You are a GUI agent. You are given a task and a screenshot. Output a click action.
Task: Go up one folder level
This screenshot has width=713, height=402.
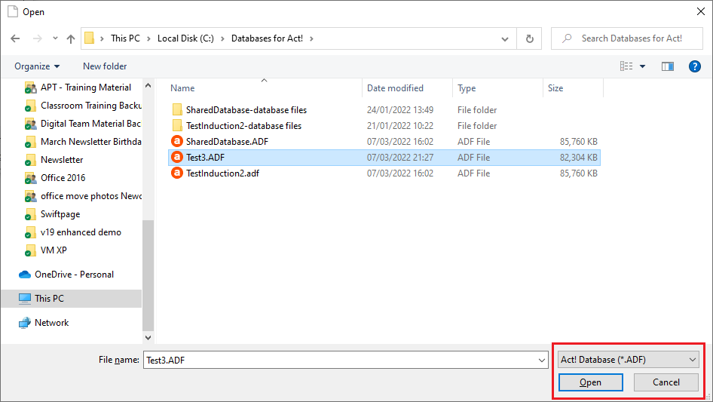71,38
